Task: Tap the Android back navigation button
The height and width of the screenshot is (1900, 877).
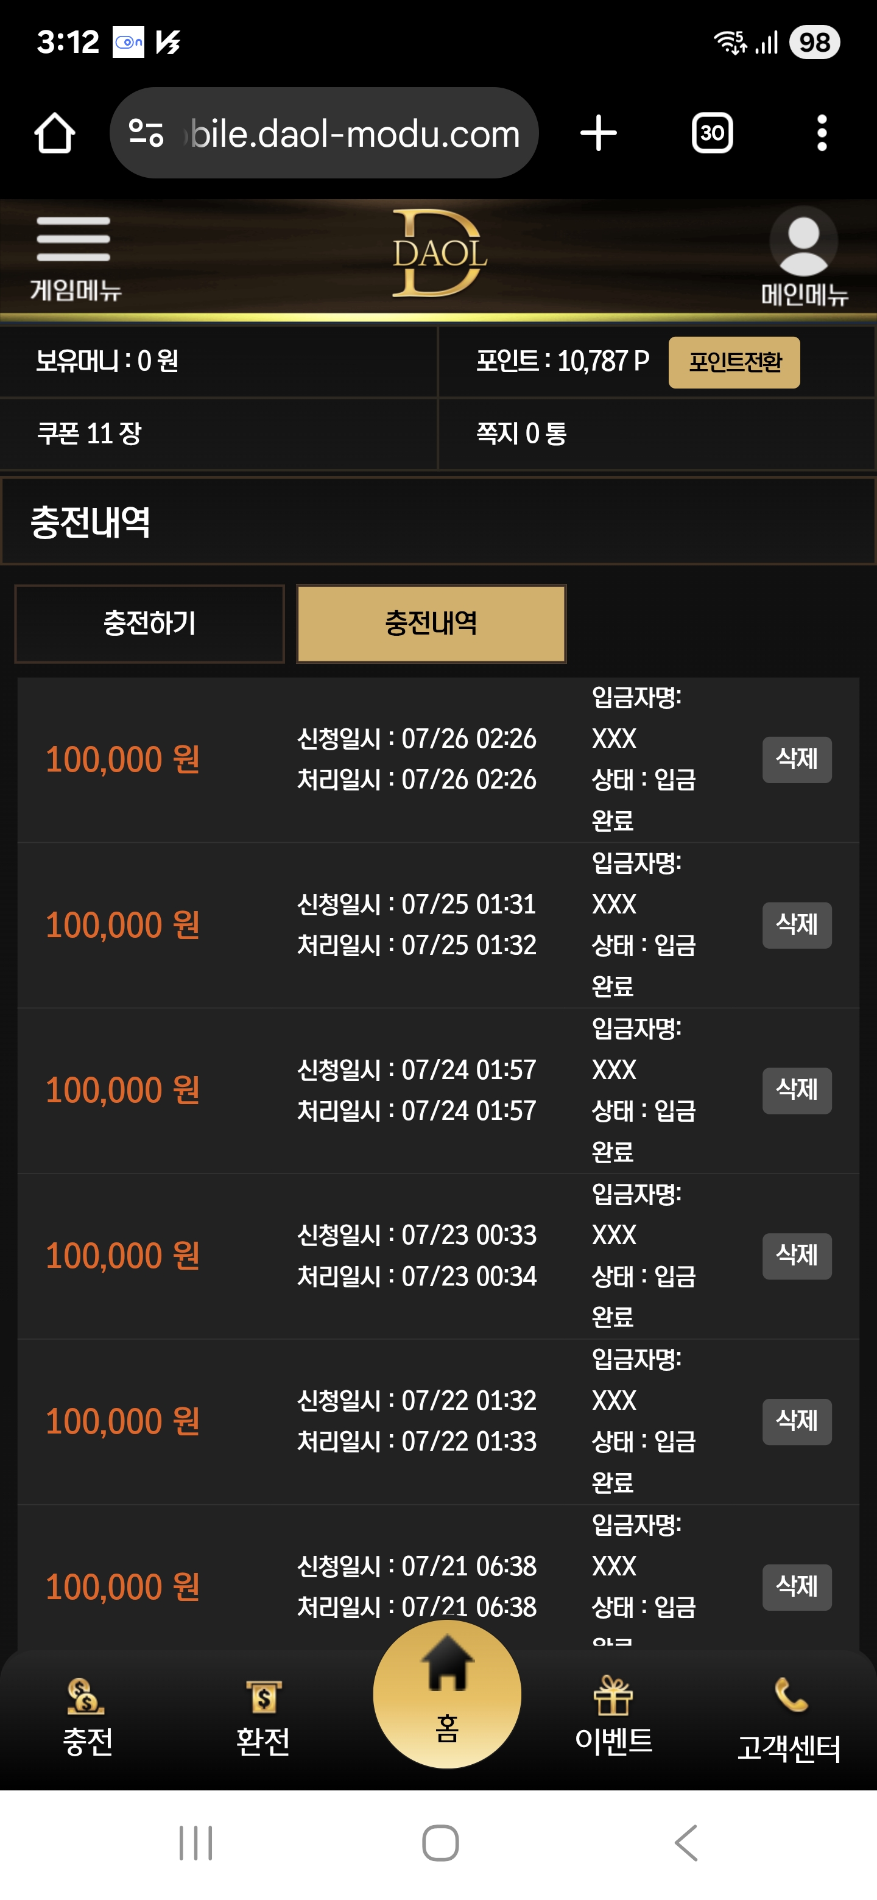Action: (686, 1843)
